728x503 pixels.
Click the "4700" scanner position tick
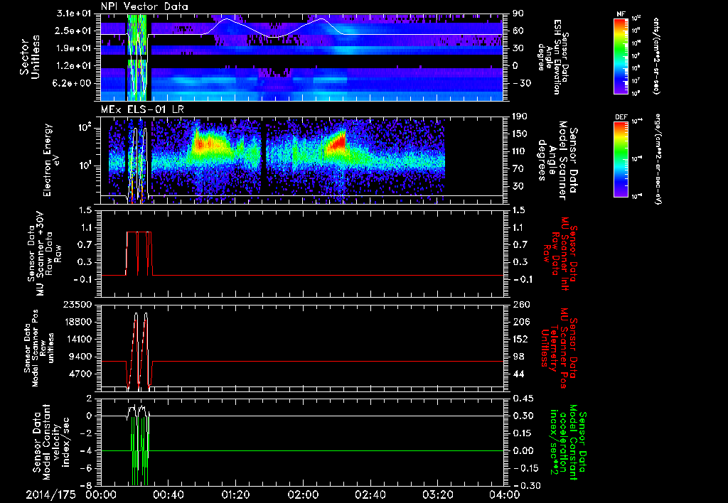[x=82, y=374]
